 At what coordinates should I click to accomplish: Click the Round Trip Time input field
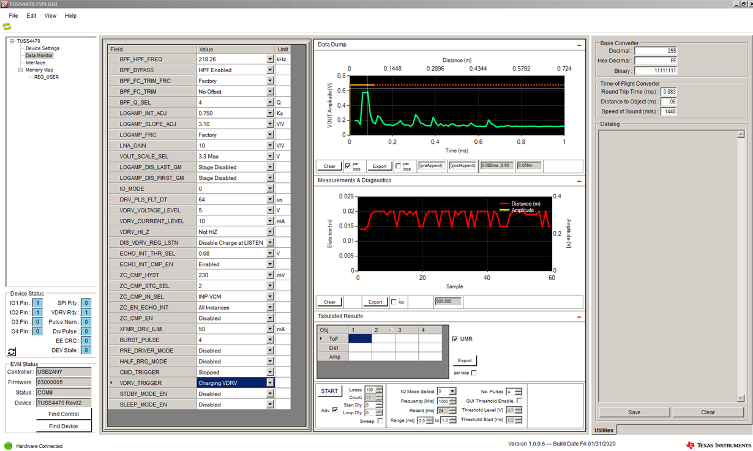click(x=669, y=92)
